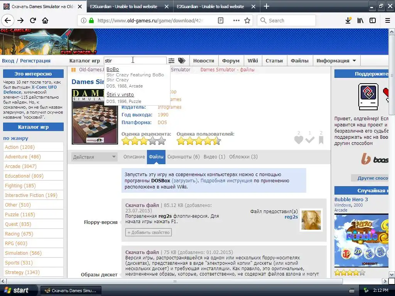The width and height of the screenshot is (395, 296).
Task: Click the green padlock security icon
Action: tap(91, 20)
